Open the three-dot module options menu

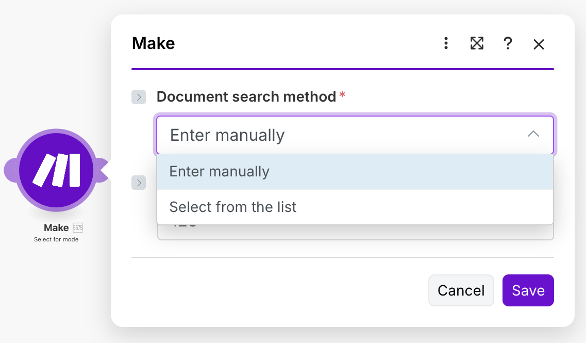(446, 44)
